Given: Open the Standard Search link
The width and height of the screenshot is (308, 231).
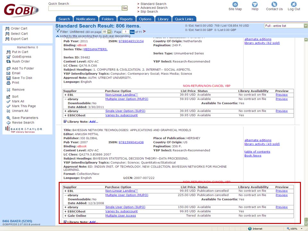Looking at the screenshot, I should pos(153,4).
